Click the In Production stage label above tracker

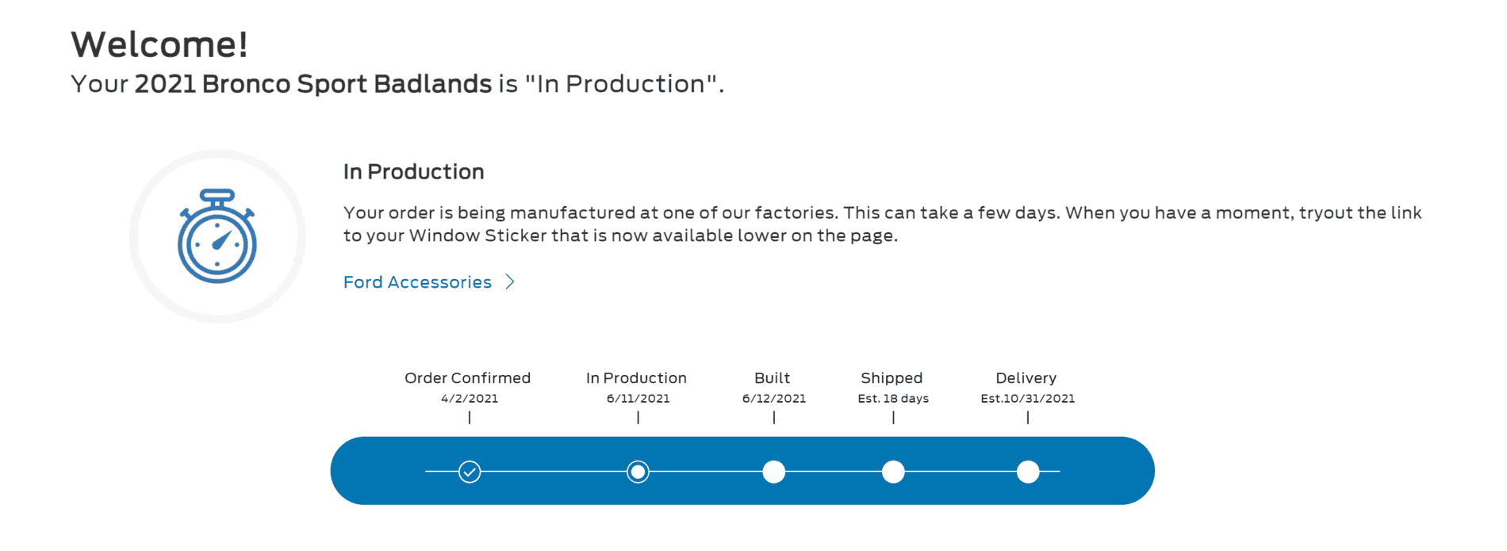pos(636,378)
